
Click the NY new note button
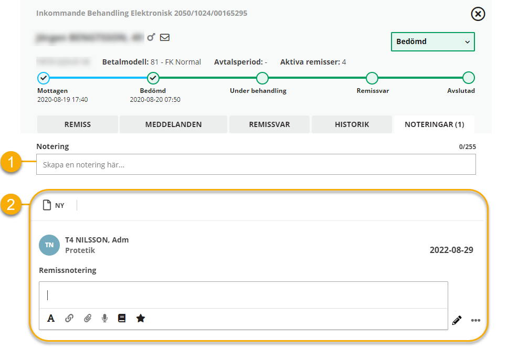(54, 205)
